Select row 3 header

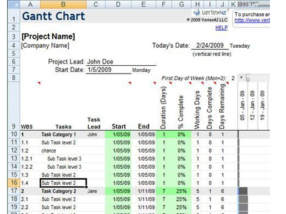pyautogui.click(x=14, y=37)
